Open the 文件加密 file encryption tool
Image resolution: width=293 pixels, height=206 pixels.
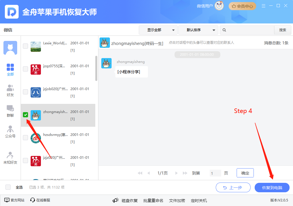[177, 201]
